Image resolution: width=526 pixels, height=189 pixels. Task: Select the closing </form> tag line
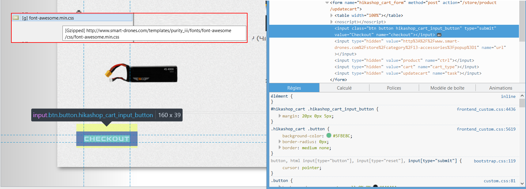[x=338, y=80]
